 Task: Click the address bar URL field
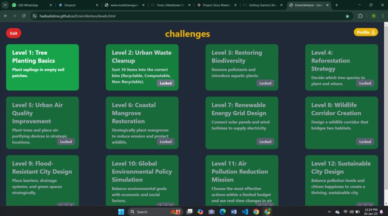tap(191, 16)
